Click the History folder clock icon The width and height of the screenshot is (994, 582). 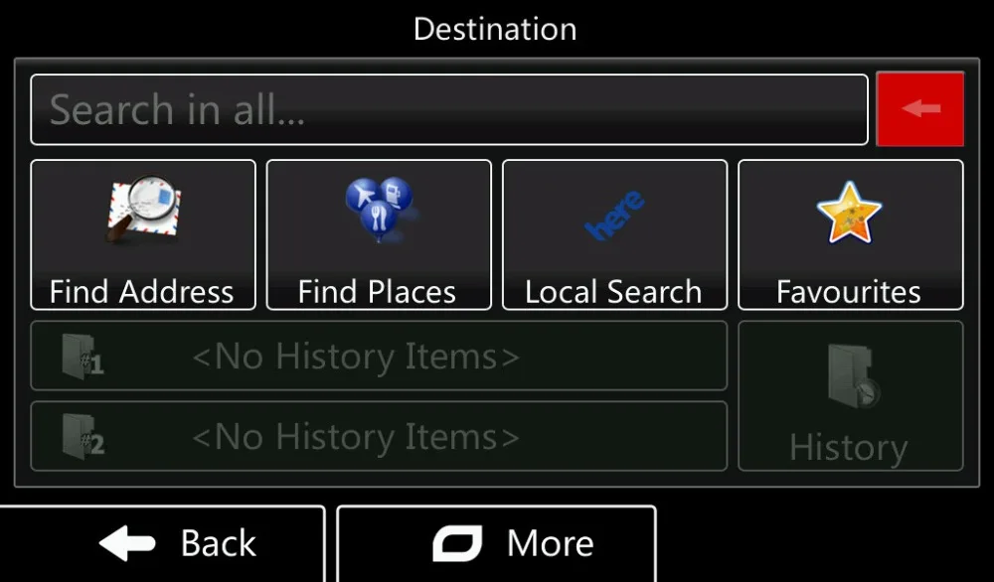pos(853,375)
